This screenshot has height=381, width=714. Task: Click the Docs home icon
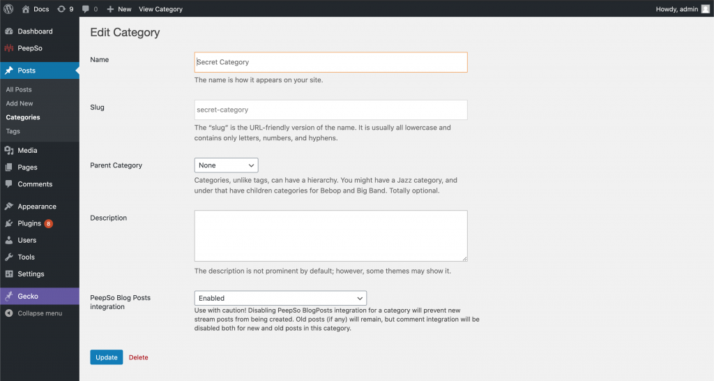26,9
